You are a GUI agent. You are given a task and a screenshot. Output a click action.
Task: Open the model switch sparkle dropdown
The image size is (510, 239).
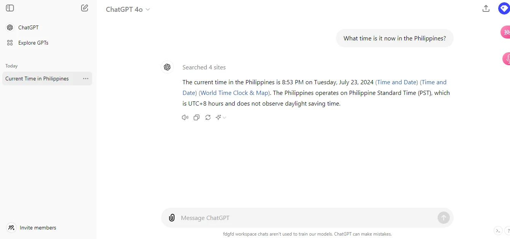pos(221,117)
